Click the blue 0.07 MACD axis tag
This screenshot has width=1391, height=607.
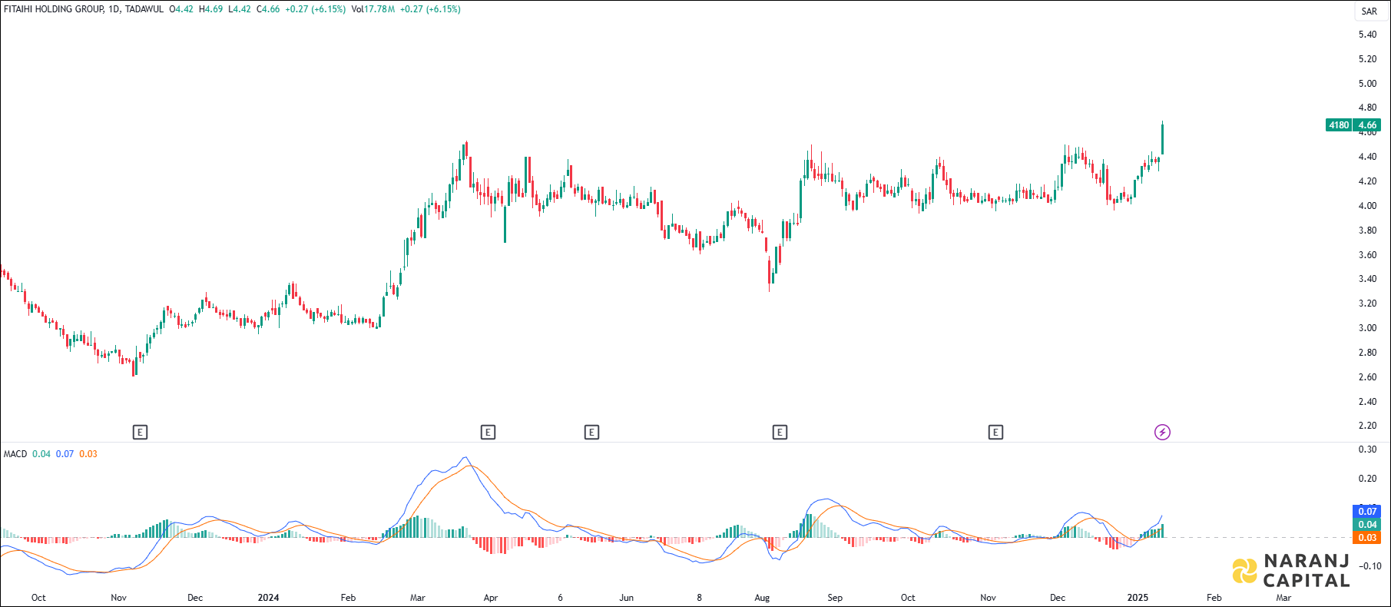1367,512
